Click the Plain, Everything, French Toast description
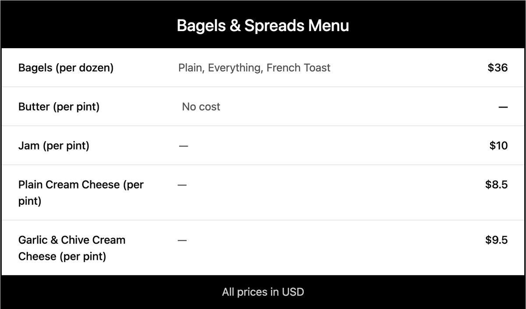This screenshot has width=526, height=309. (x=254, y=68)
